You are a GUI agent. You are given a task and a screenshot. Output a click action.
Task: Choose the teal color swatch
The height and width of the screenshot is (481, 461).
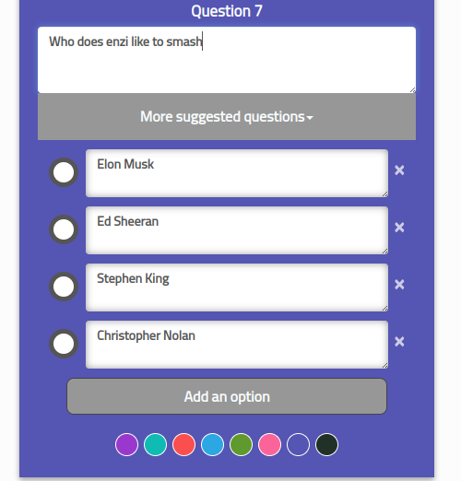[155, 444]
